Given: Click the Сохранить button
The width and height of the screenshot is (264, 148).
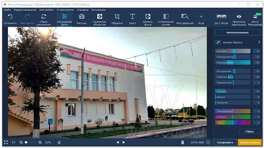Looking at the screenshot, I should coord(225,142).
